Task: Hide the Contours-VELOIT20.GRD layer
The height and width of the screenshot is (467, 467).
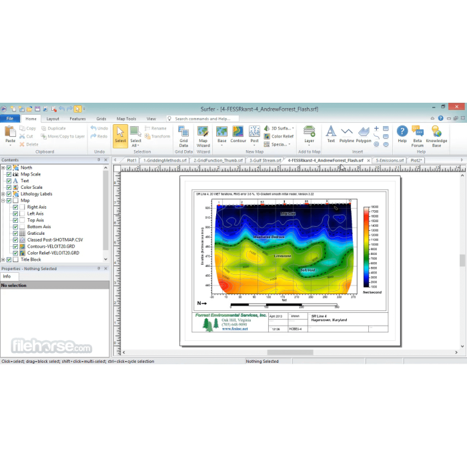Action: [x=15, y=247]
